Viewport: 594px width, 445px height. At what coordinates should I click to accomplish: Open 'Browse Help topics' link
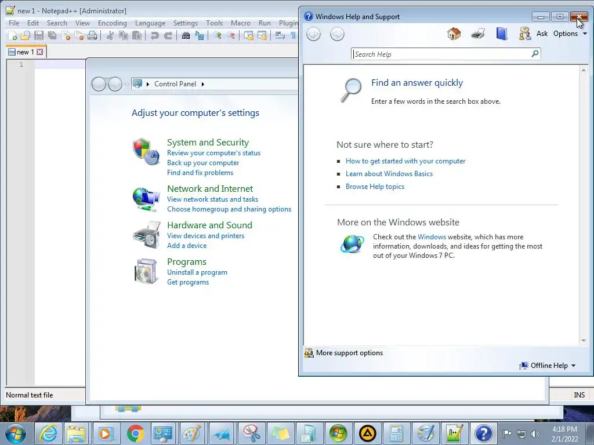[375, 187]
